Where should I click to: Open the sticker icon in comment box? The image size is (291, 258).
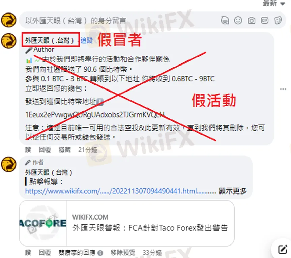coord(278,20)
